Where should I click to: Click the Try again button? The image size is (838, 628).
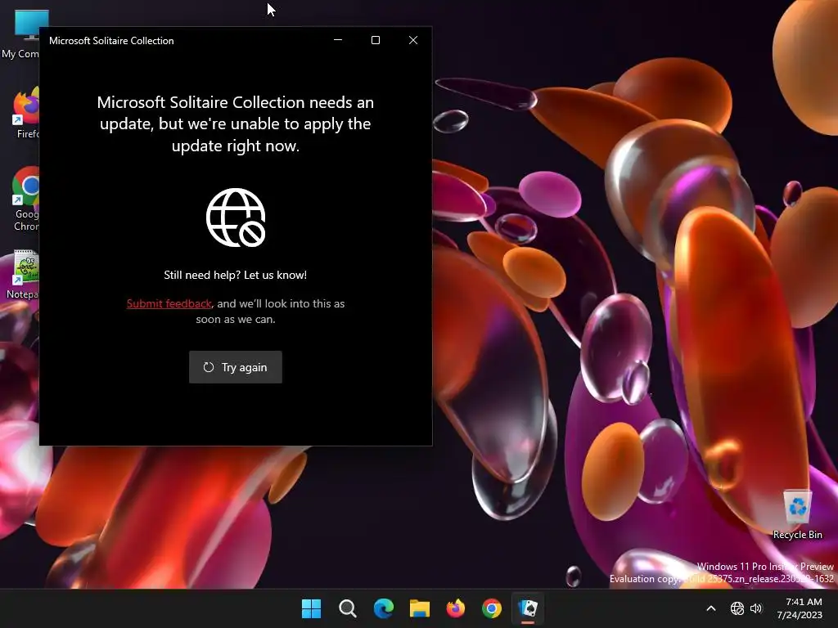[235, 367]
